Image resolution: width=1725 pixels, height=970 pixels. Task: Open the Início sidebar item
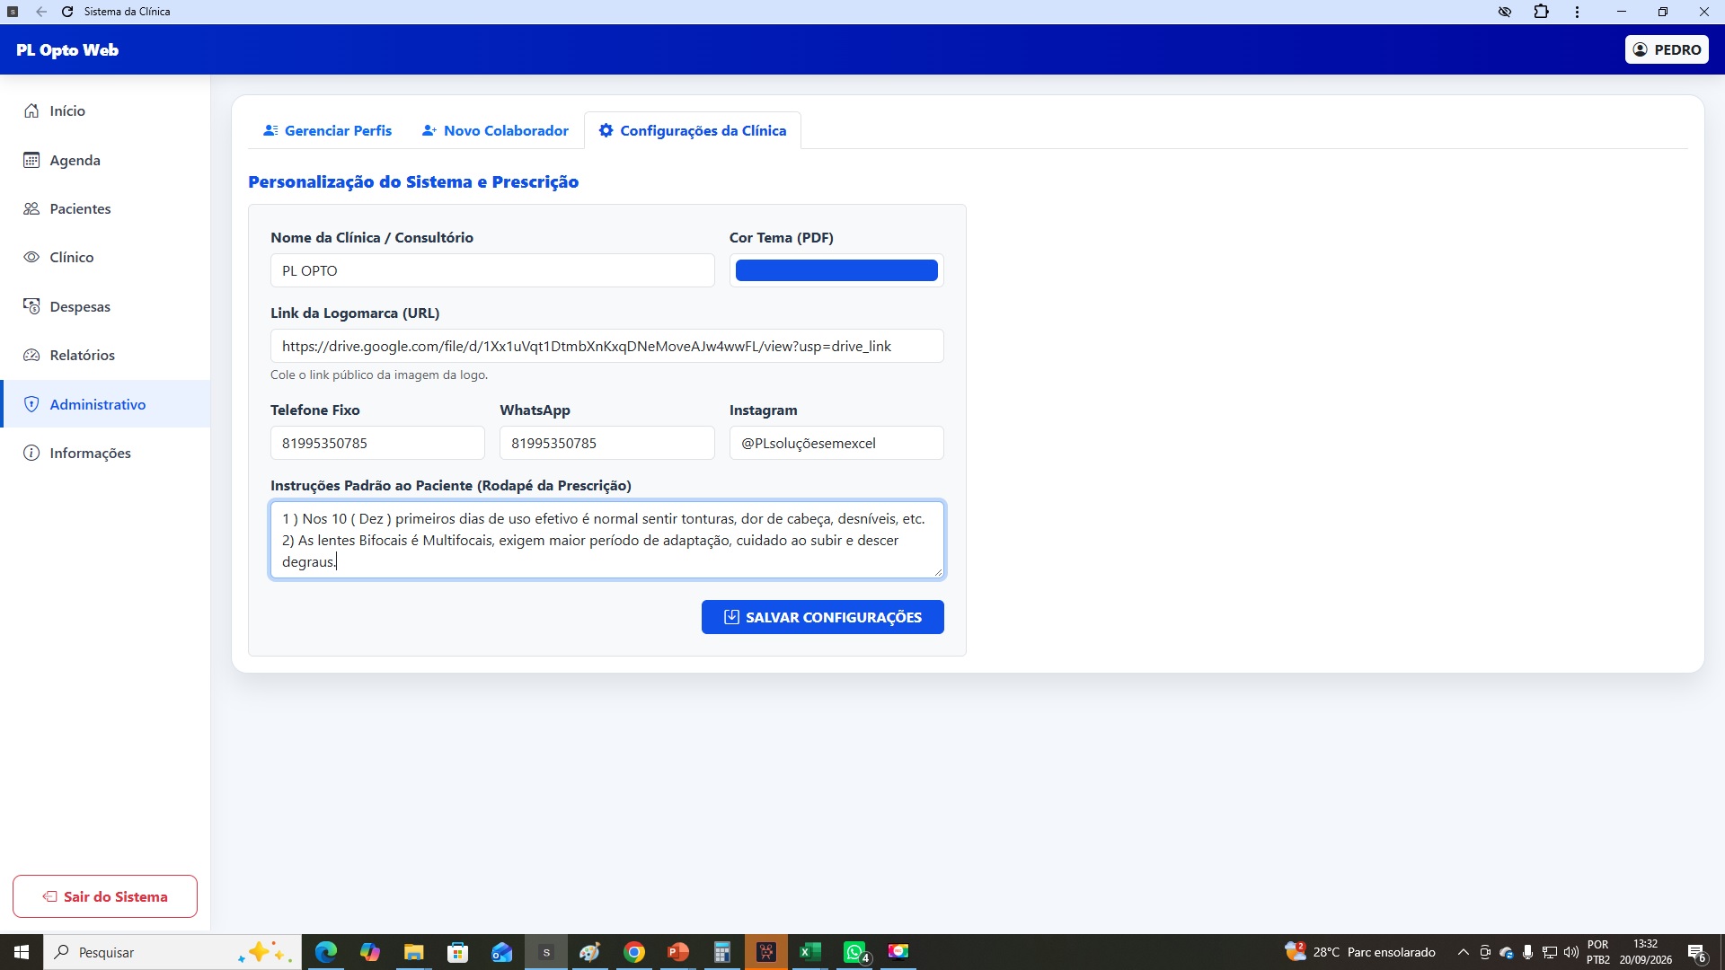(x=105, y=110)
